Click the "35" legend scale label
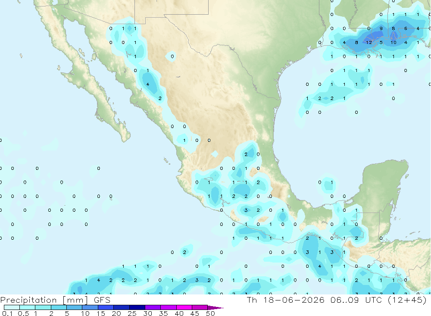 click(163, 313)
